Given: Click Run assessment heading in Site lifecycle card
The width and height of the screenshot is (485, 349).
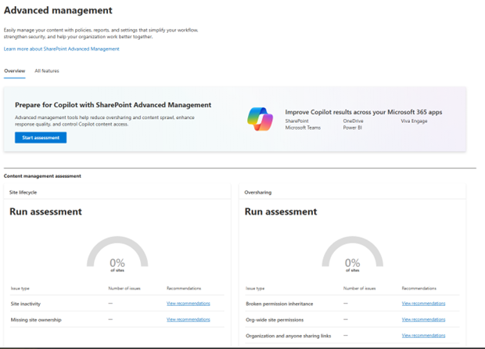Looking at the screenshot, I should point(46,211).
